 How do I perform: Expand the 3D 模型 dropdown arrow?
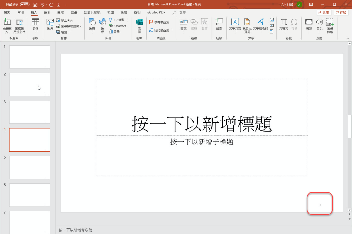(127, 20)
